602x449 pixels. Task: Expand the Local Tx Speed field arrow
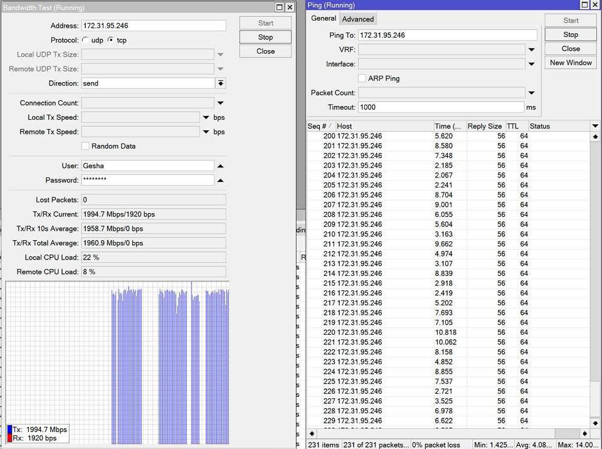(x=206, y=117)
